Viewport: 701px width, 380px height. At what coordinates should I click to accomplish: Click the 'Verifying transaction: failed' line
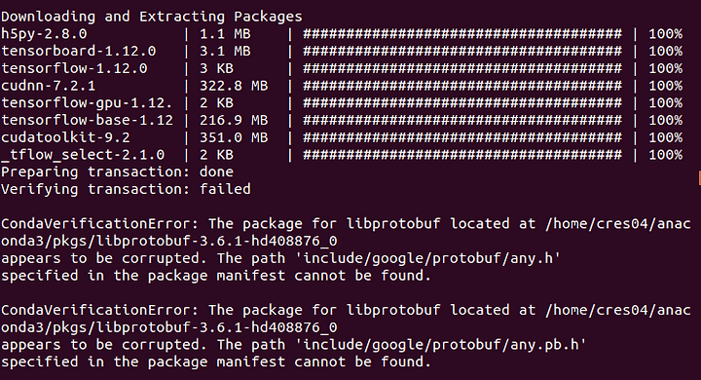click(126, 189)
